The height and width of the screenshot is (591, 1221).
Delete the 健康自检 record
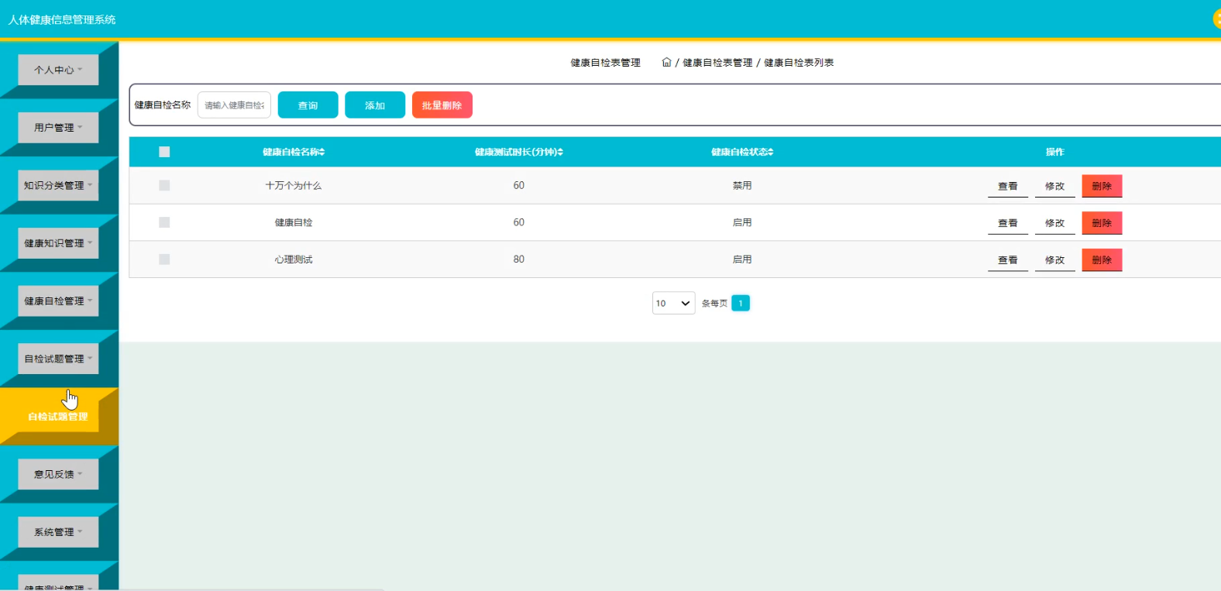(1102, 223)
